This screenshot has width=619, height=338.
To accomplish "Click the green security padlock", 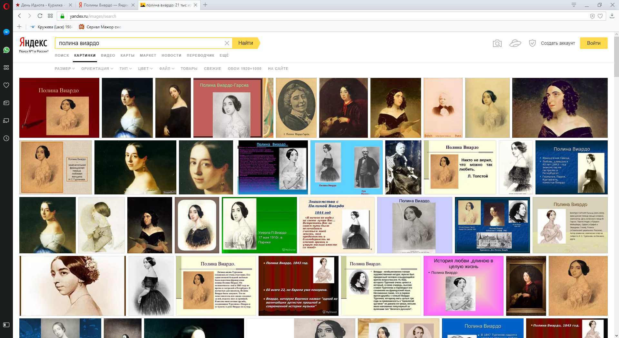I will 63,16.
